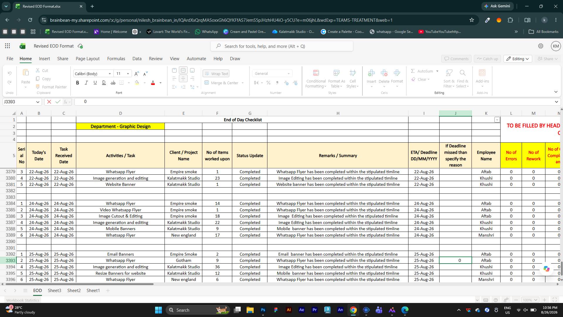Click the Increase Font Size icon

tap(137, 74)
